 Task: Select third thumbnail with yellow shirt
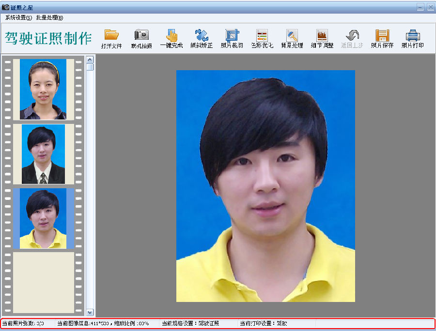pos(43,218)
